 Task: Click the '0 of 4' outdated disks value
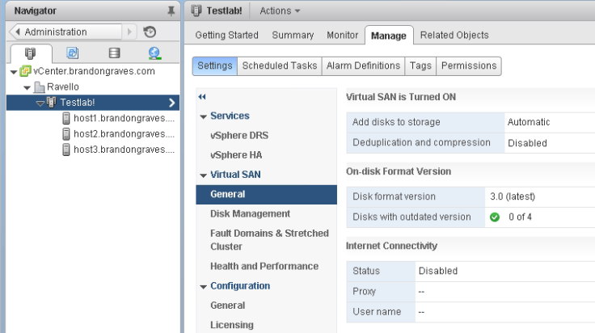pyautogui.click(x=520, y=217)
